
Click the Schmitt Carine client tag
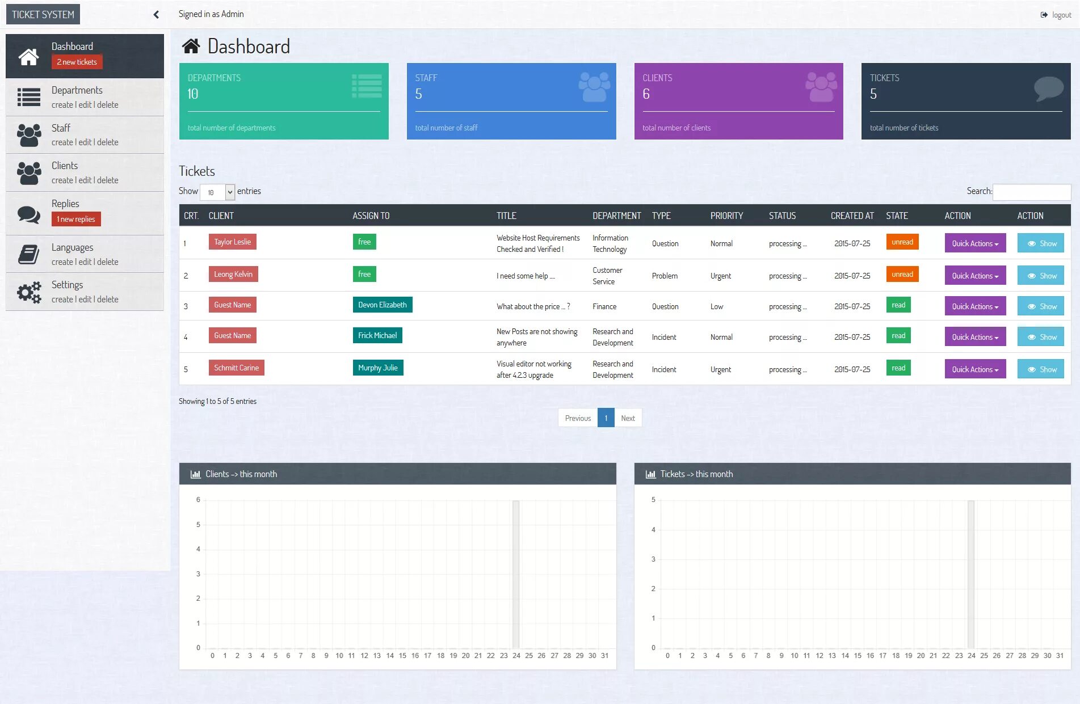[x=236, y=368]
